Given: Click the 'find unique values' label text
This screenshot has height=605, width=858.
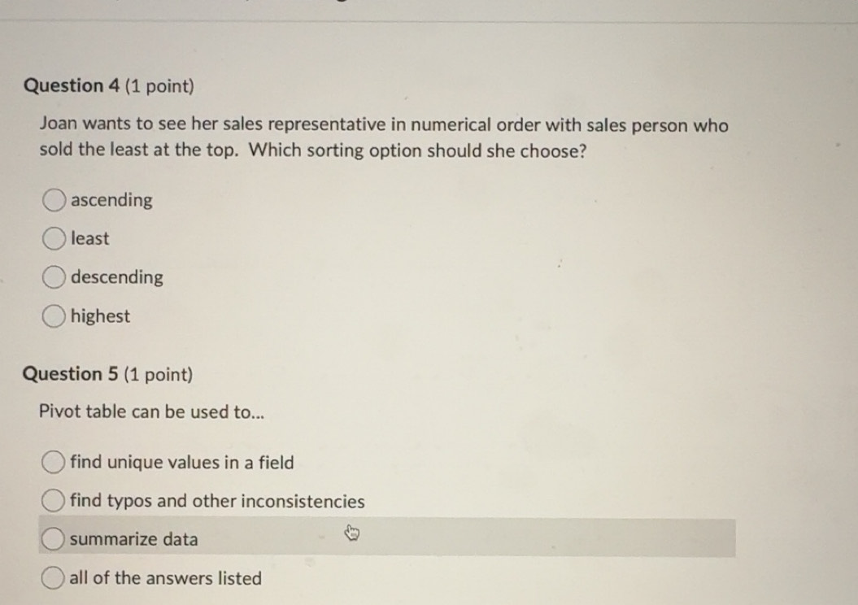Looking at the screenshot, I should point(181,463).
